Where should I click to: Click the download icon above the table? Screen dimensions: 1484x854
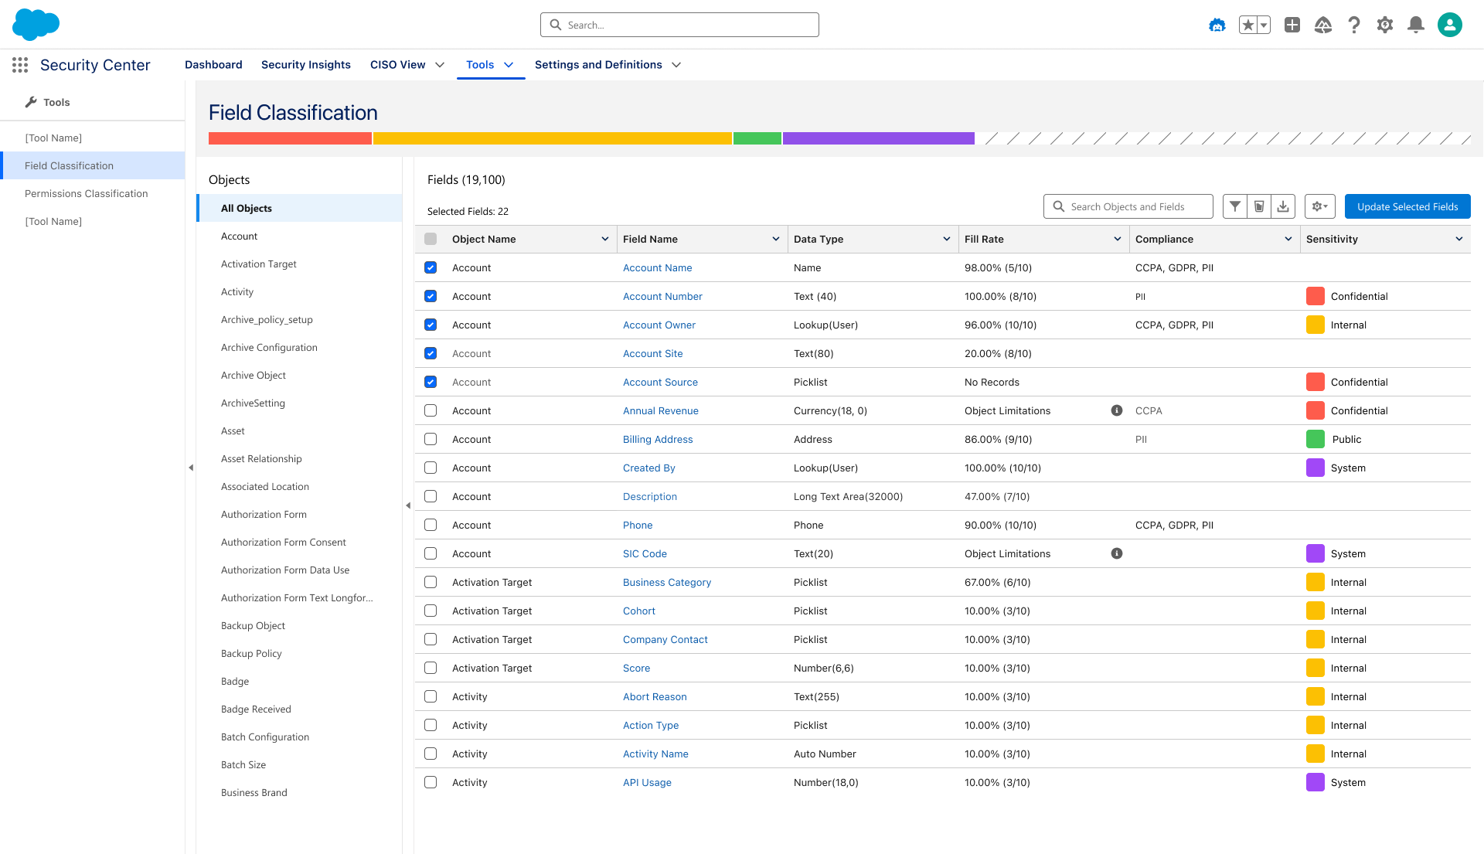click(1283, 206)
